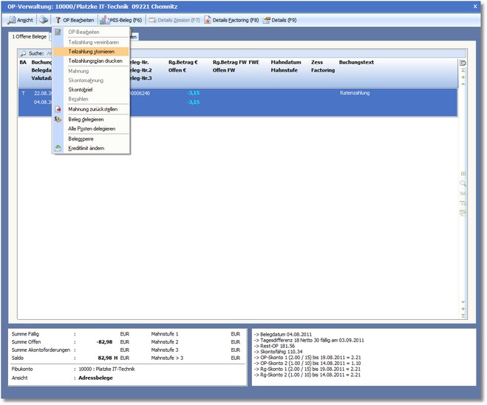Click Belegsperre in the context menu
The image size is (487, 405).
pos(81,138)
